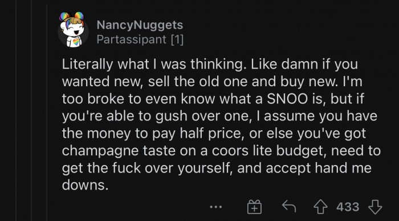Tap the word SNOO in the comment

287,99
